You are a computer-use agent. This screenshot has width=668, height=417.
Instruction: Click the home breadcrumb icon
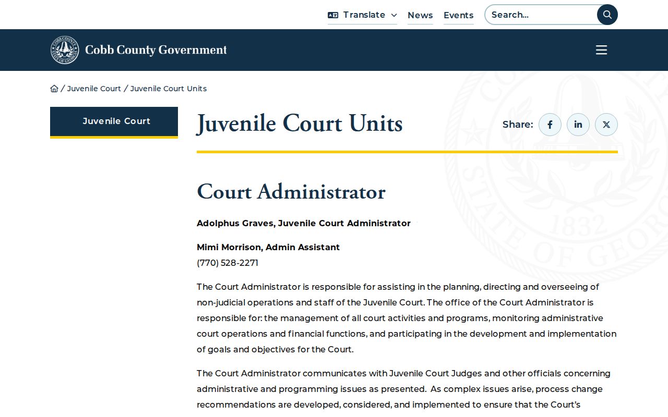click(x=54, y=89)
